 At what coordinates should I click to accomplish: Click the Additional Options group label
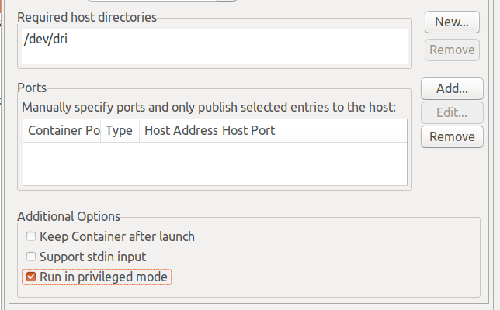click(x=69, y=216)
